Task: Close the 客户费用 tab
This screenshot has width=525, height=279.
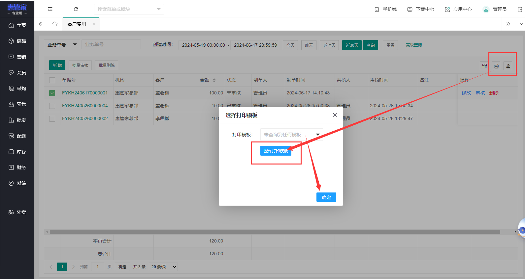Action: [x=94, y=24]
